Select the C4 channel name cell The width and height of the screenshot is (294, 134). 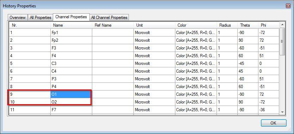click(71, 71)
